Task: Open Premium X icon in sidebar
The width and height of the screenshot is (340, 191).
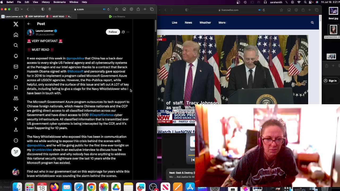Action: point(16,109)
